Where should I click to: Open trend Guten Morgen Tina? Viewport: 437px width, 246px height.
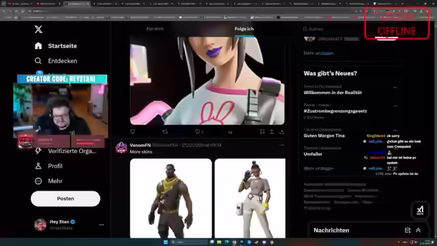(324, 135)
